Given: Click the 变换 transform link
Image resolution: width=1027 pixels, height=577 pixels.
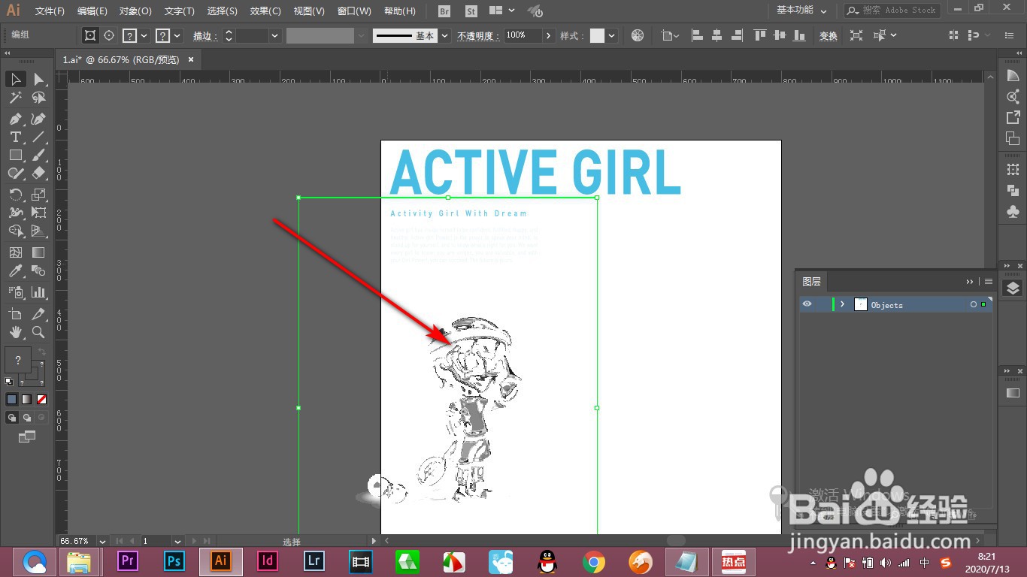Looking at the screenshot, I should pos(828,36).
